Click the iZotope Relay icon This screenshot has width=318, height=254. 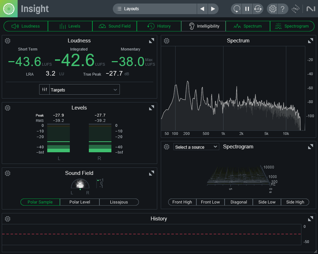pos(295,9)
